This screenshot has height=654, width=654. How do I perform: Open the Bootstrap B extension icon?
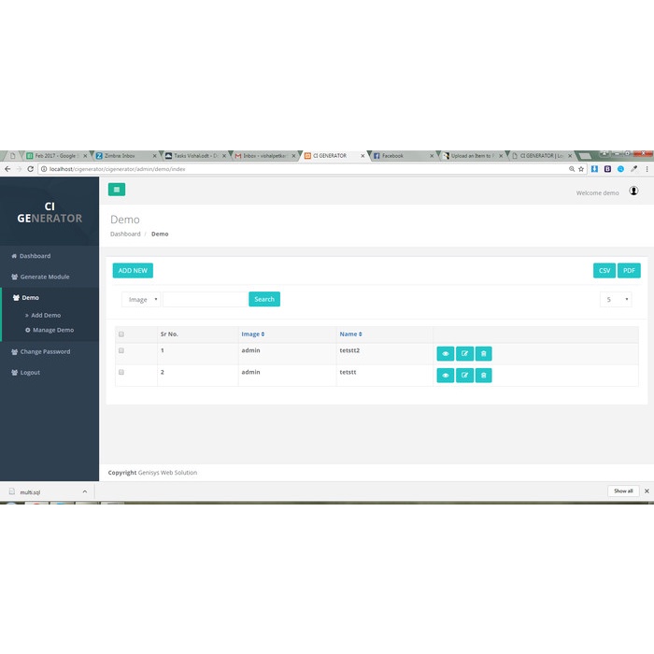tap(607, 169)
